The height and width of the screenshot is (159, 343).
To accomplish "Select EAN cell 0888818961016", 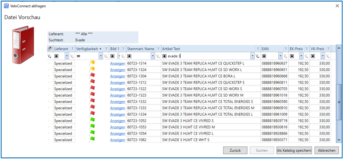I will pos(274,95).
